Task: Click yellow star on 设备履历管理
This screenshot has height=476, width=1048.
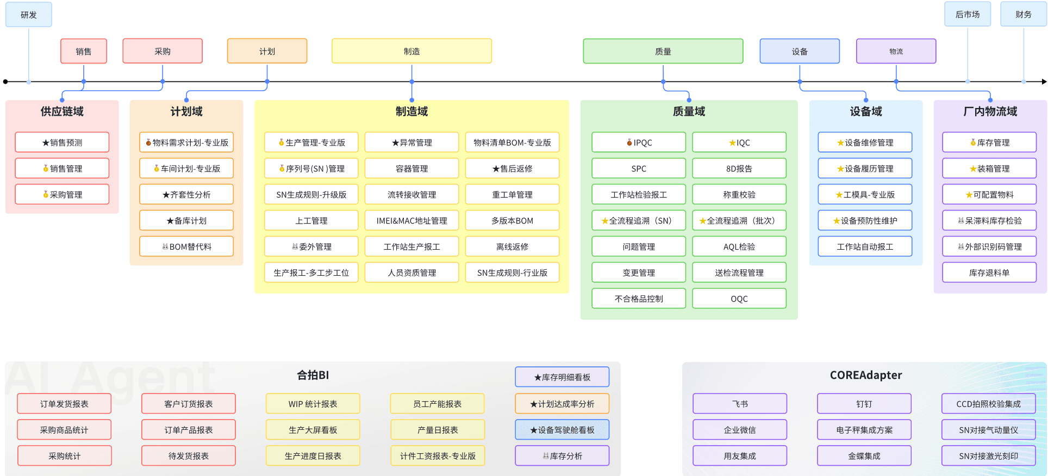Action: pos(841,168)
